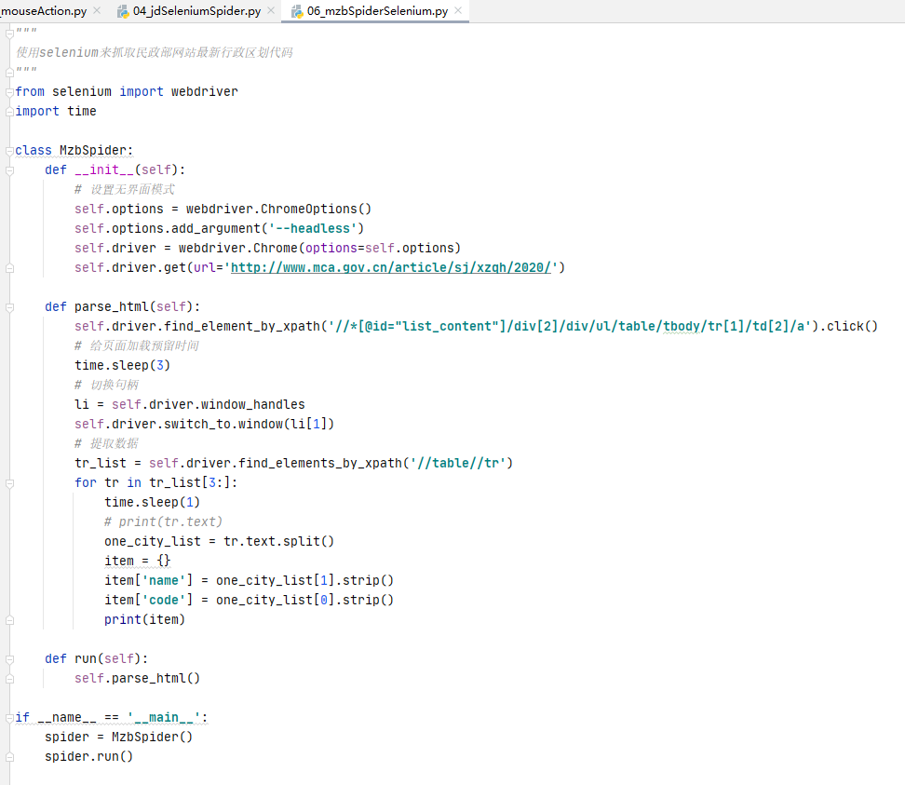Viewport: 905px width, 785px height.
Task: Click the item['code'] assignment line
Action: [x=250, y=601]
